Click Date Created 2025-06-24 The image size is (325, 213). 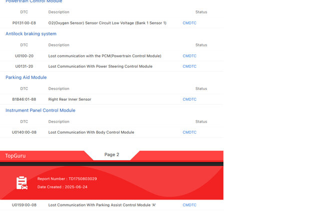pyautogui.click(x=62, y=187)
